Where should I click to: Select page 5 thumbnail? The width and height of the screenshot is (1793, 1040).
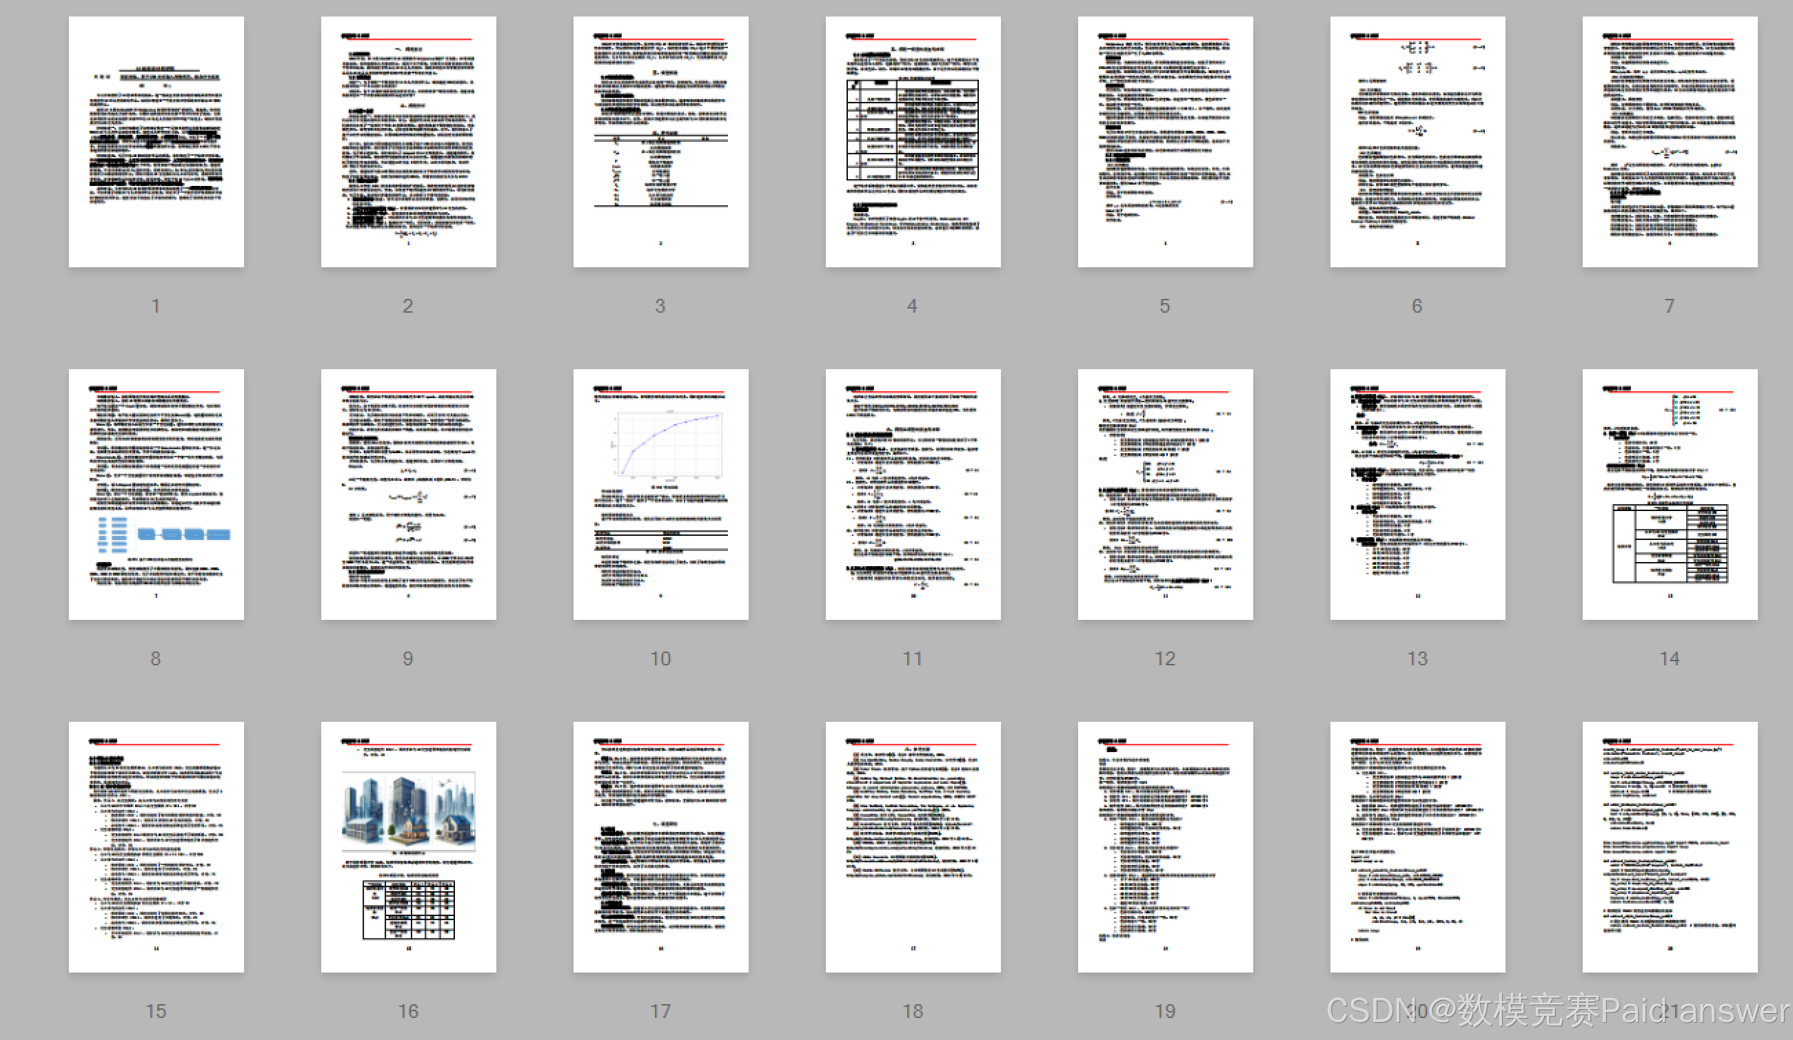[x=1165, y=141]
